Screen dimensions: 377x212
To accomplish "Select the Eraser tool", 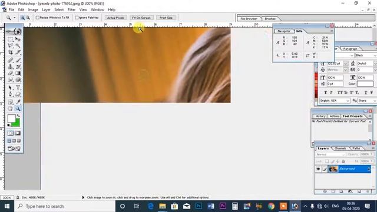I will point(11,73).
